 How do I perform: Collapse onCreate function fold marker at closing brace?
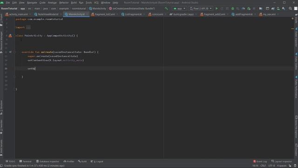(15, 77)
